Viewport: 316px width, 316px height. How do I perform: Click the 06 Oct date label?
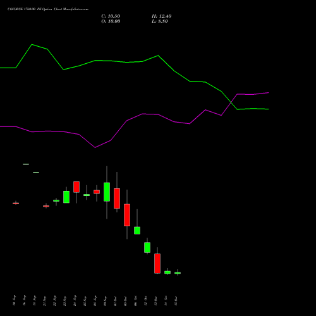pos(136,301)
